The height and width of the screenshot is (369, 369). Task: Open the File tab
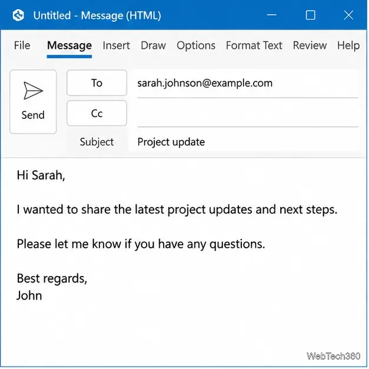pyautogui.click(x=22, y=45)
